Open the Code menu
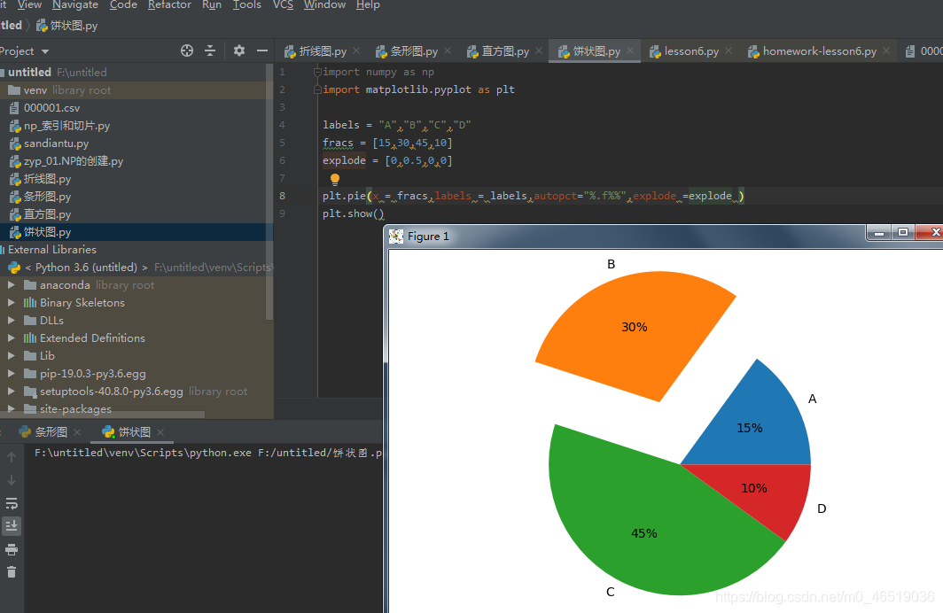Viewport: 943px width, 613px height. point(123,4)
